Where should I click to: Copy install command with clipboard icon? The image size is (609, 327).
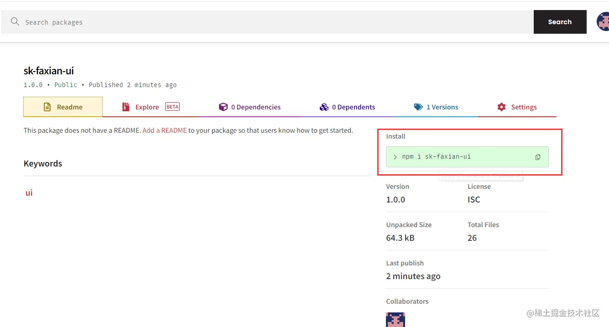tap(538, 157)
